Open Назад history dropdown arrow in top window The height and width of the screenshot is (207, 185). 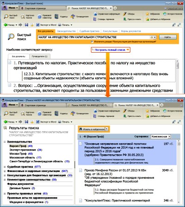tap(16, 25)
